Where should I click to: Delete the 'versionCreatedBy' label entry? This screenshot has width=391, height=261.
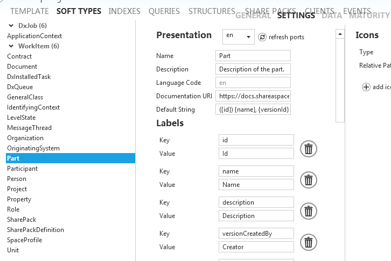tap(308, 242)
